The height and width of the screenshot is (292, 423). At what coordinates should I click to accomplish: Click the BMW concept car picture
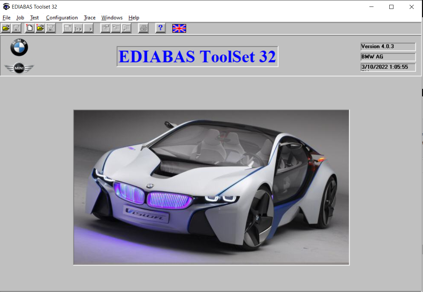coord(211,187)
